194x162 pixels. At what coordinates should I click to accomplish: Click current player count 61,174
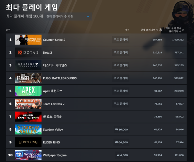[158, 142]
